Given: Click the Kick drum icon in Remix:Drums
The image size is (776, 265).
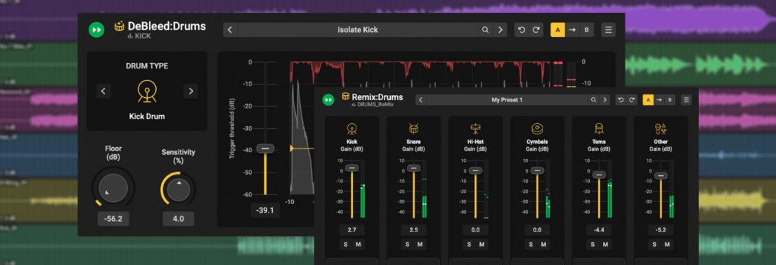Looking at the screenshot, I should click(x=352, y=129).
